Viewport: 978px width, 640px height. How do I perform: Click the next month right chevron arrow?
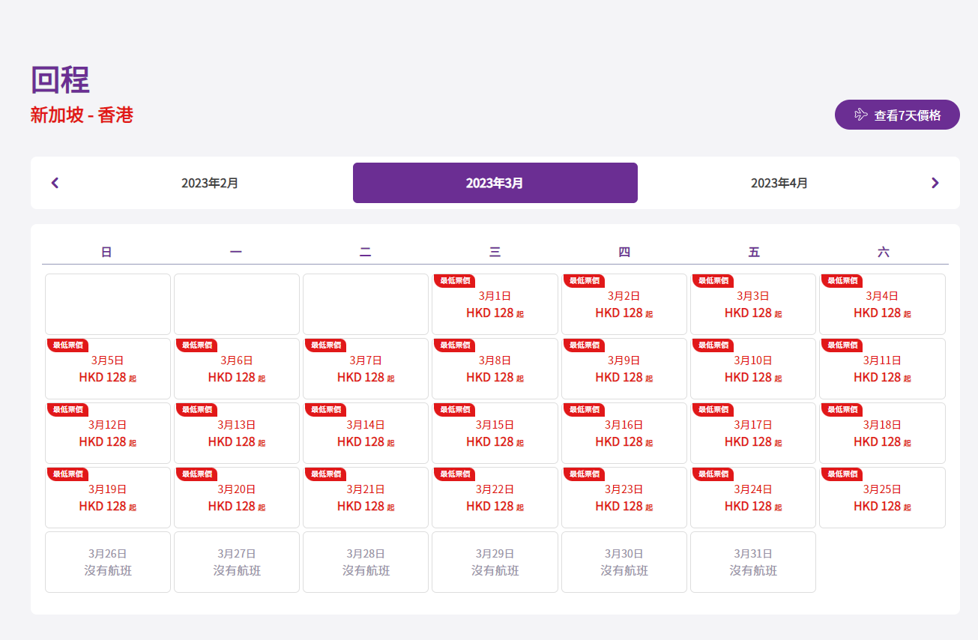tap(935, 183)
